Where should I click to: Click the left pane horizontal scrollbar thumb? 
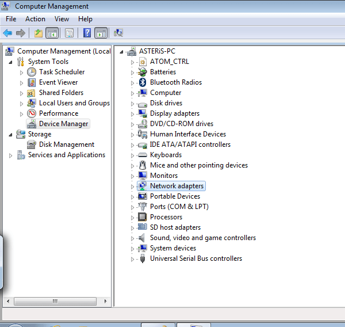coord(56,301)
